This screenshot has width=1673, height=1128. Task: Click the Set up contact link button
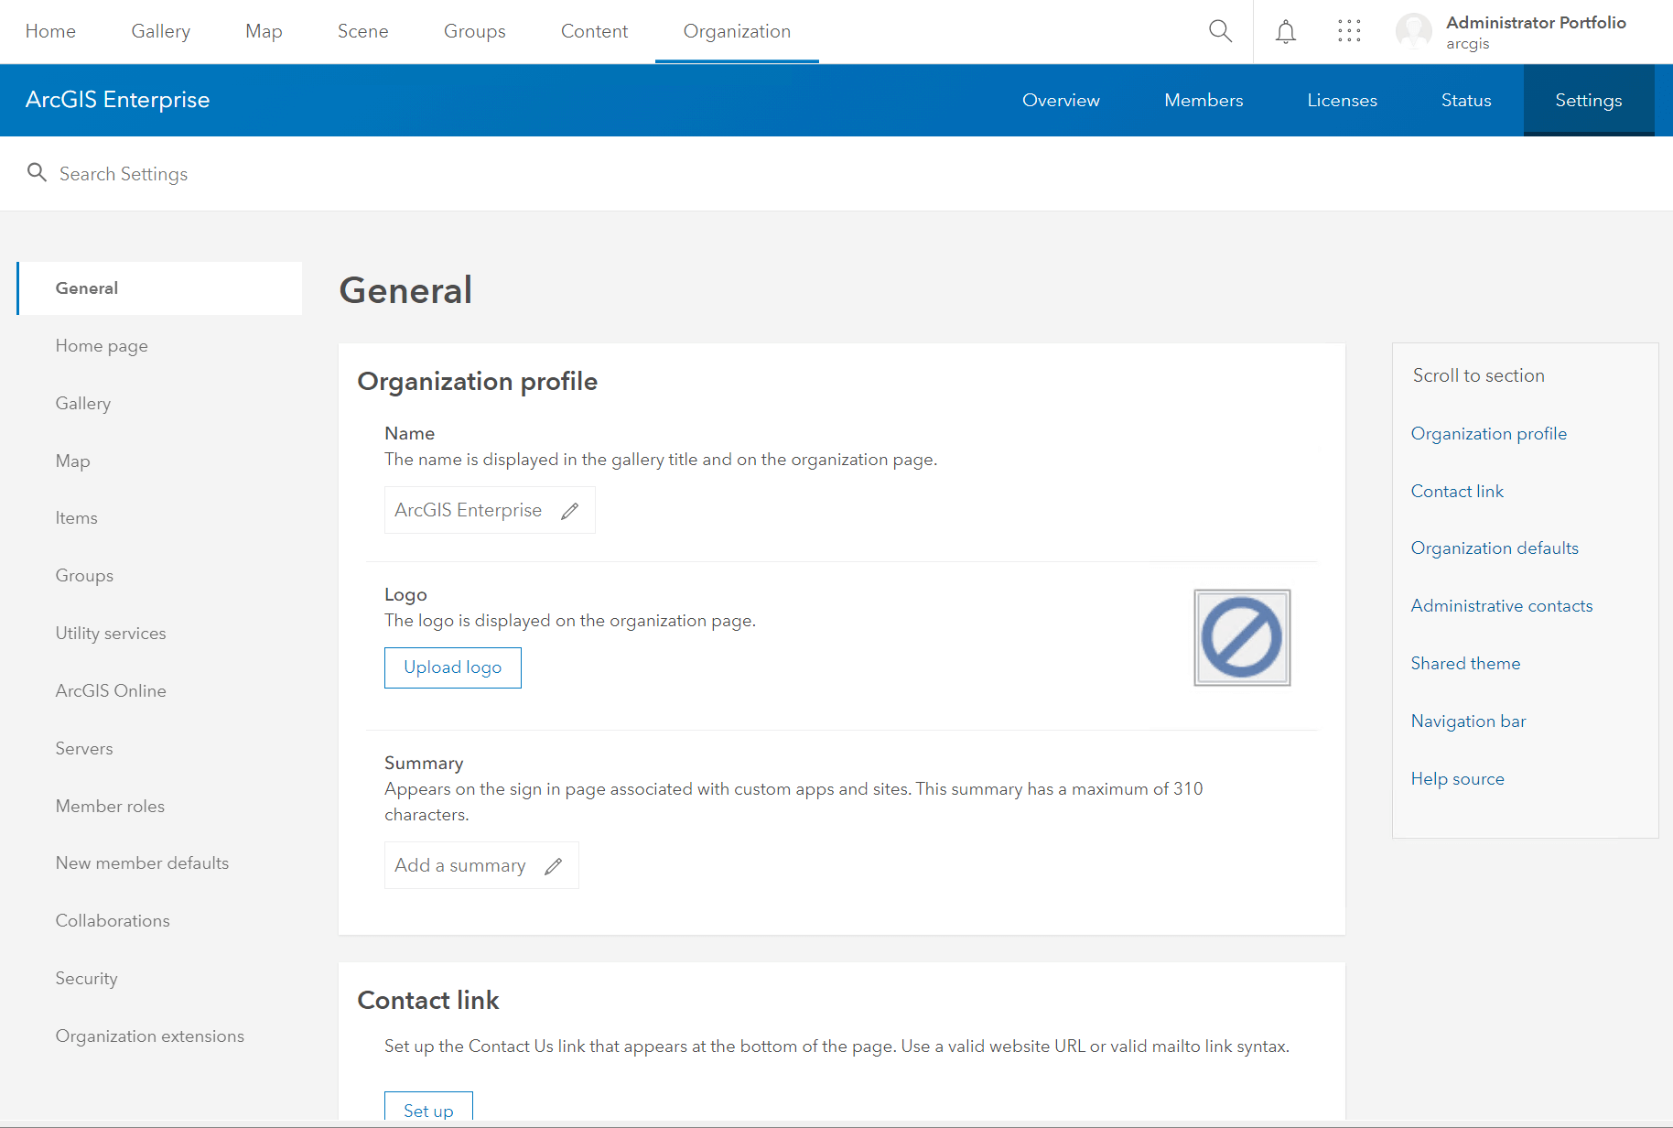[x=428, y=1109]
